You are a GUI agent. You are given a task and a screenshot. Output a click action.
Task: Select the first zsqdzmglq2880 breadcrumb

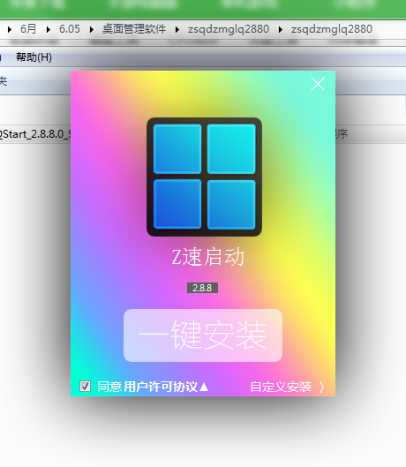click(x=229, y=29)
